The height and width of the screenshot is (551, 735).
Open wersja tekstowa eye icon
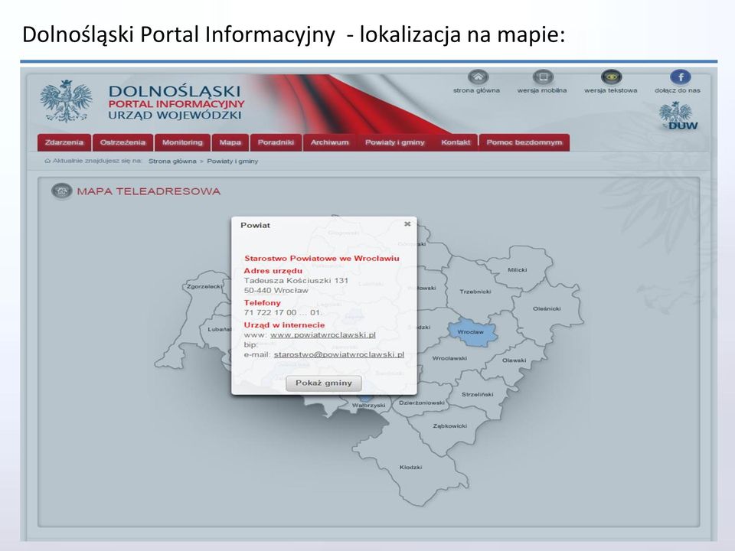(611, 77)
